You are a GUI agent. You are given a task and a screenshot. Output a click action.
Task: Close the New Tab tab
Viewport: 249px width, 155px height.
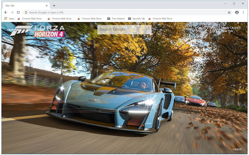47,5
